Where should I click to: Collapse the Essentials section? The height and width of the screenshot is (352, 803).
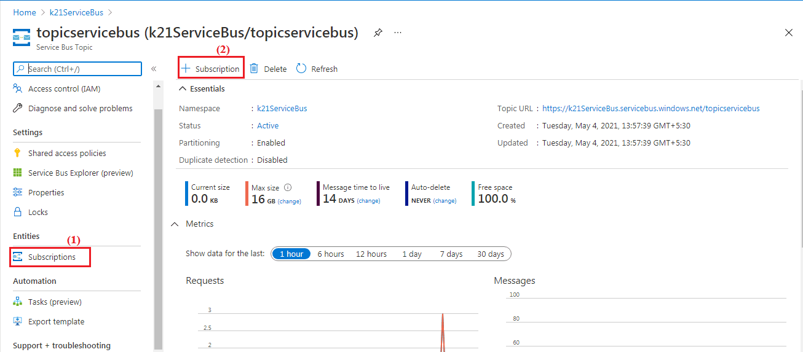click(182, 89)
